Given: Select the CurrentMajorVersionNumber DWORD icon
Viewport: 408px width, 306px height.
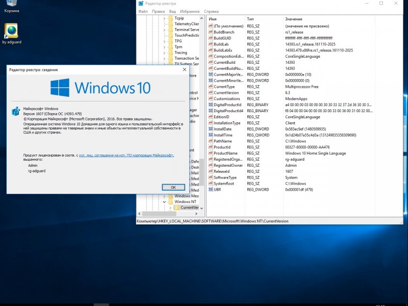Looking at the screenshot, I should [211, 74].
